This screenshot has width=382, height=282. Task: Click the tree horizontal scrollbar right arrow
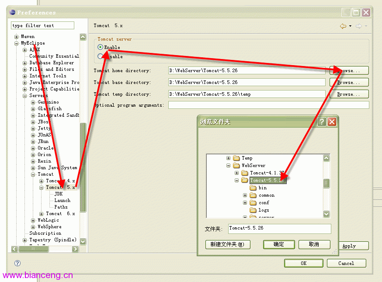tap(75, 249)
